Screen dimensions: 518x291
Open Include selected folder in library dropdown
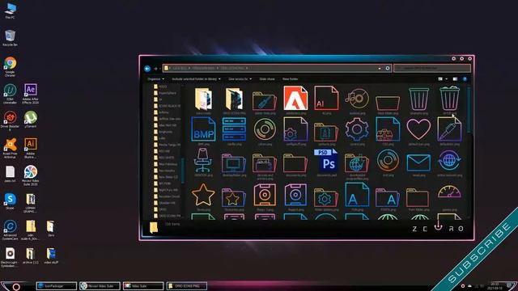(x=196, y=79)
